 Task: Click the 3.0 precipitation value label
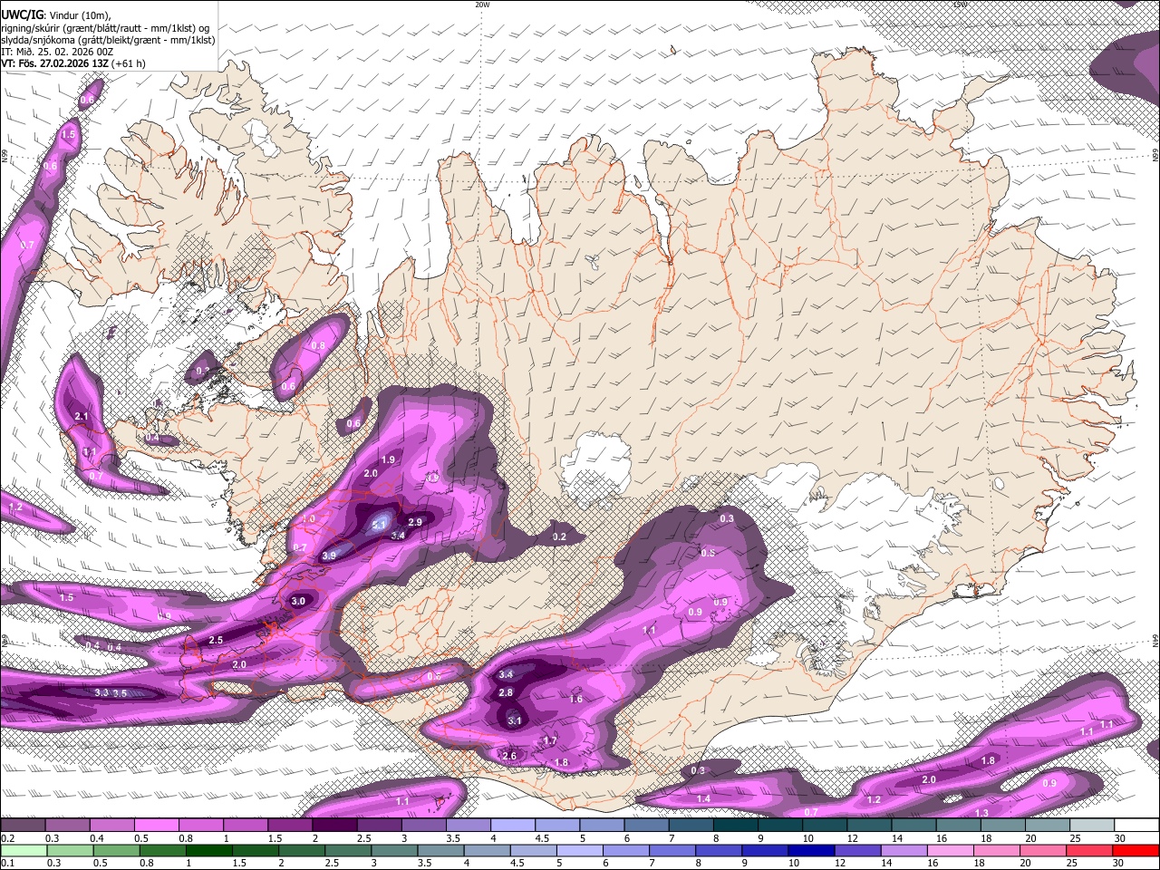point(298,601)
